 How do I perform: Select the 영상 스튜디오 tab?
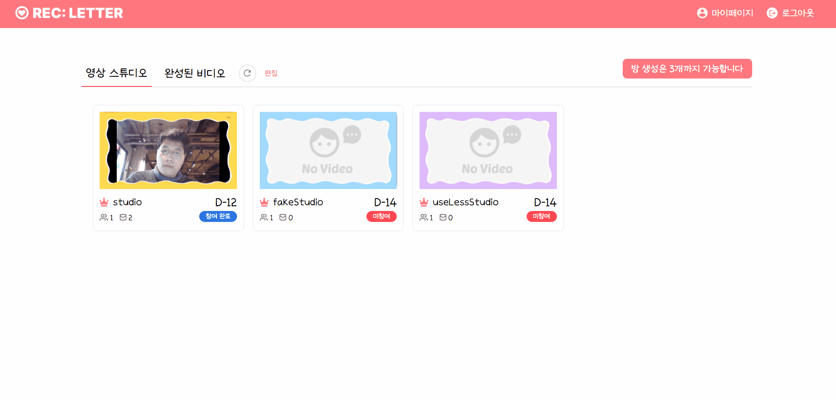[116, 73]
